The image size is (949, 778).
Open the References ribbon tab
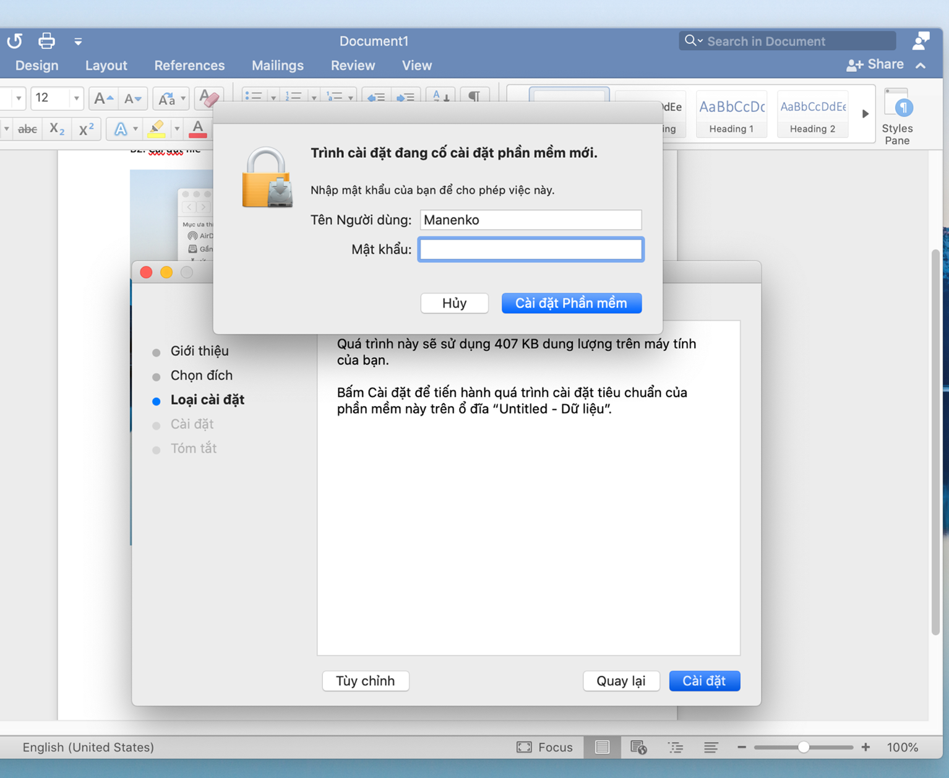tap(189, 66)
